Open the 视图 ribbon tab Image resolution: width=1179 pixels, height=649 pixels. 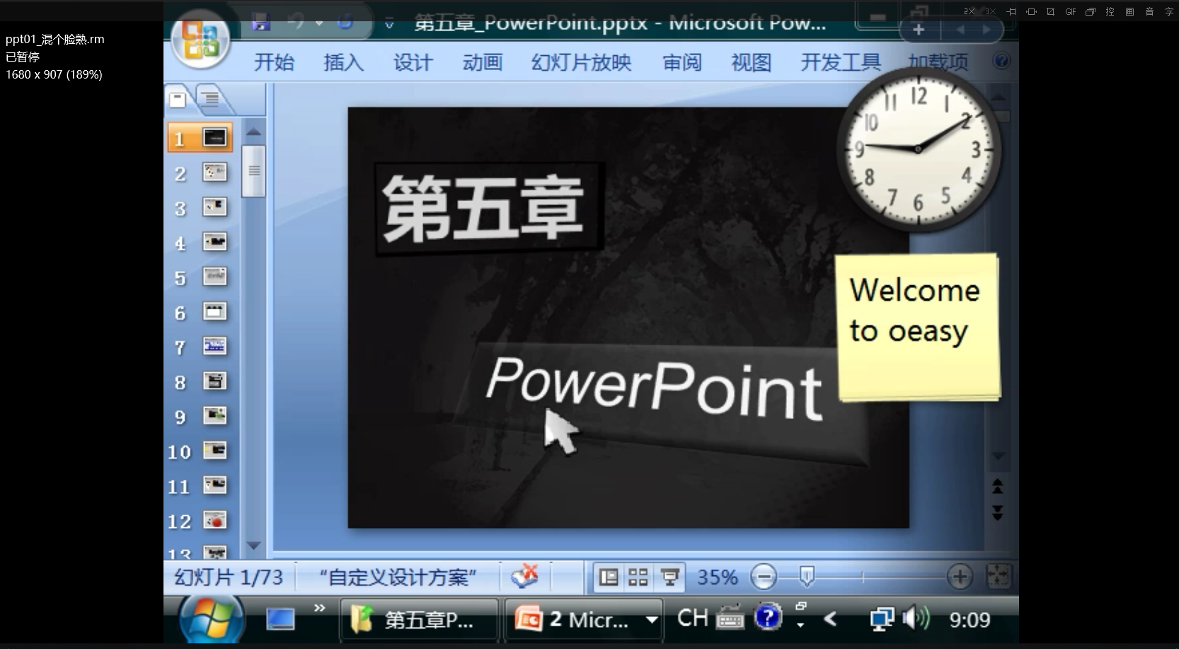click(751, 62)
